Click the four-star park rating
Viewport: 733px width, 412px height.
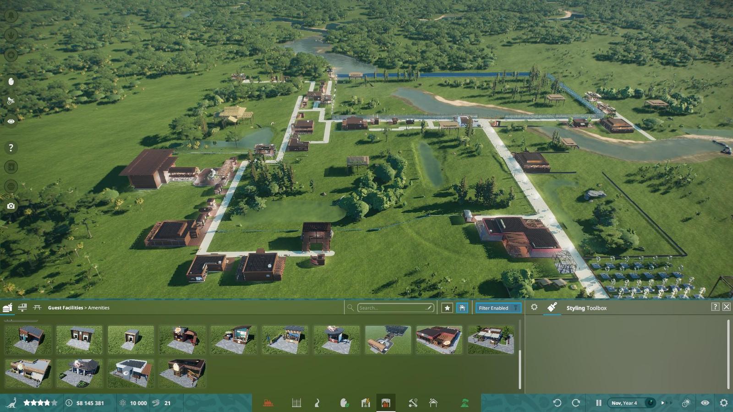[x=40, y=403]
